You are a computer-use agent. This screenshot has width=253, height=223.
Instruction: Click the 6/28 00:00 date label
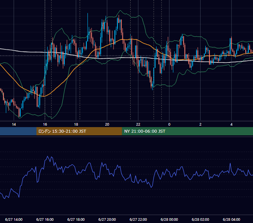coord(169,219)
